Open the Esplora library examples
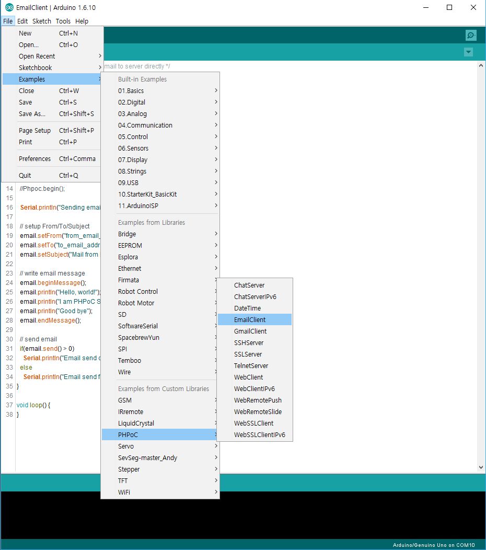 click(160, 257)
